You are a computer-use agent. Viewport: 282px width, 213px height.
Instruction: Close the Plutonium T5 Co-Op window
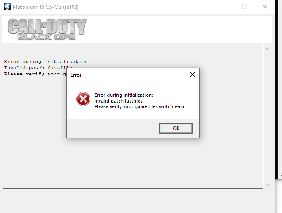[265, 7]
